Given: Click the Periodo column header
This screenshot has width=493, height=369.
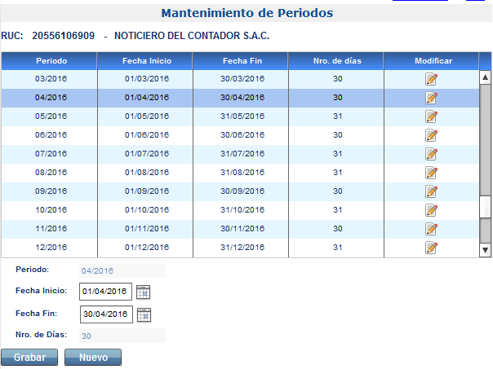Looking at the screenshot, I should [49, 61].
